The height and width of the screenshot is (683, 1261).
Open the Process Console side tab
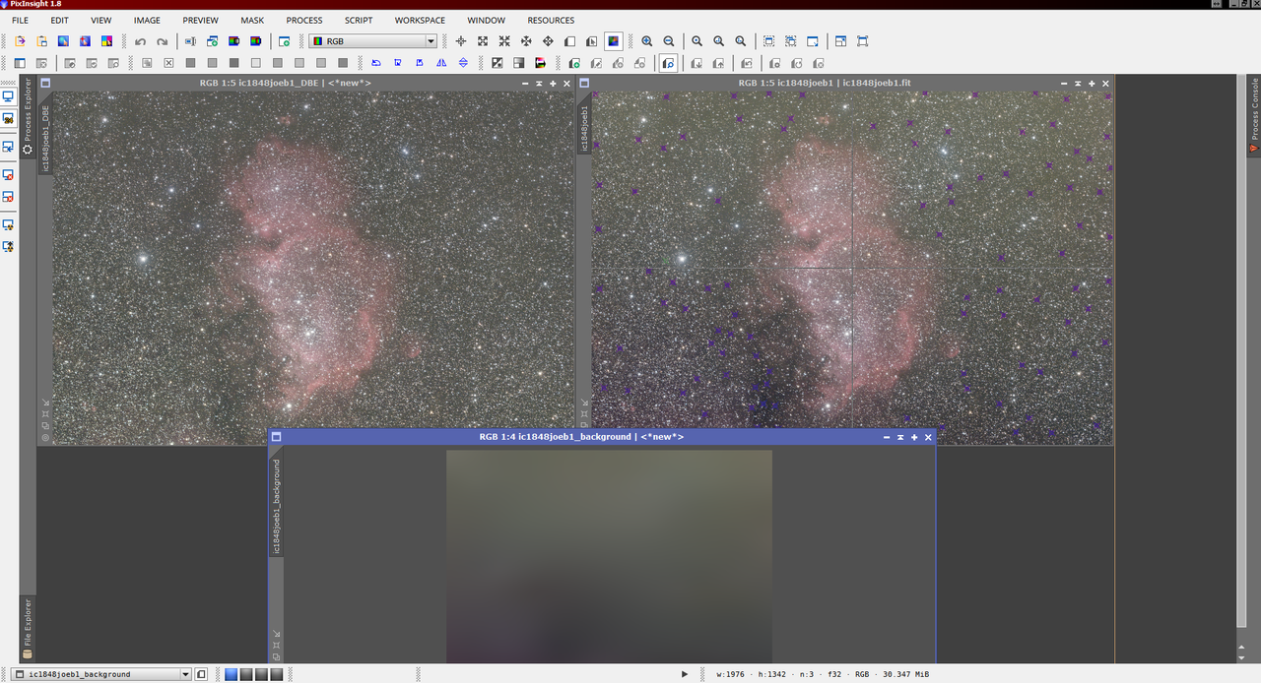[1254, 114]
